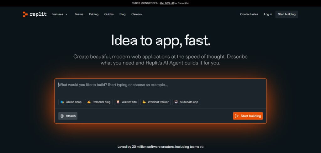Click the Attach button

(x=68, y=116)
